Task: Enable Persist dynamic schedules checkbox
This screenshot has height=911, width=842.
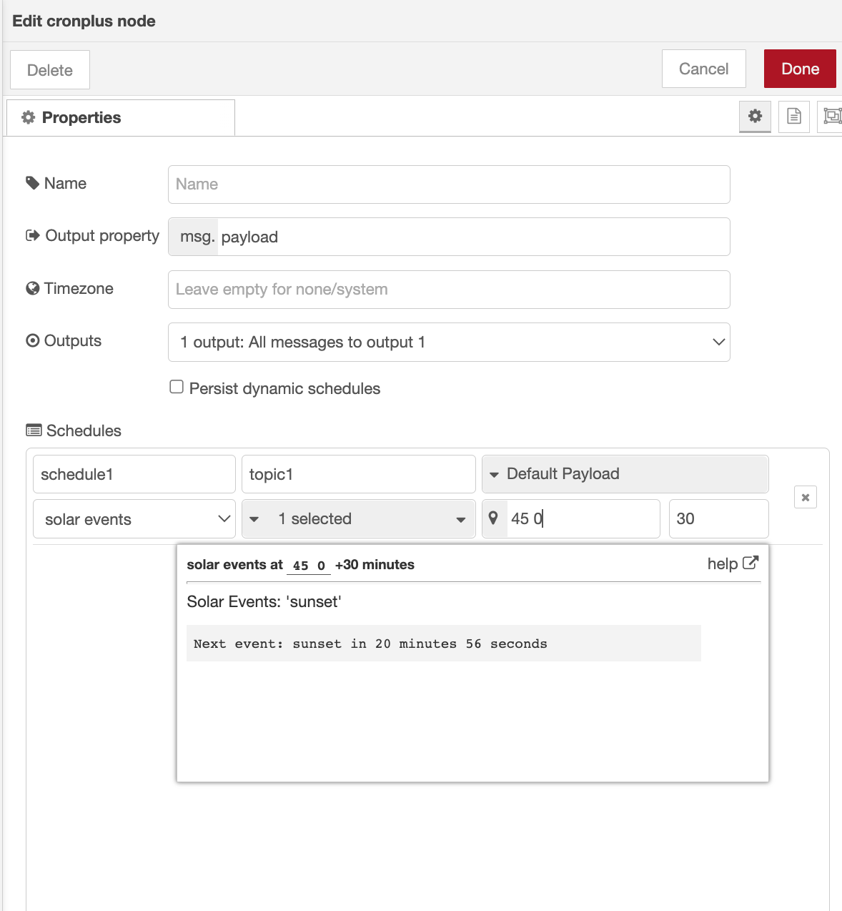Action: [177, 388]
